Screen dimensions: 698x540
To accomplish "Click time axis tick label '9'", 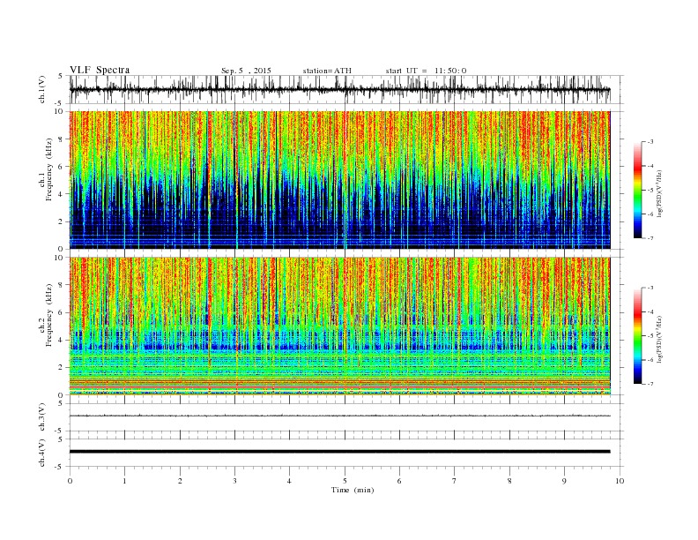I will pyautogui.click(x=564, y=481).
